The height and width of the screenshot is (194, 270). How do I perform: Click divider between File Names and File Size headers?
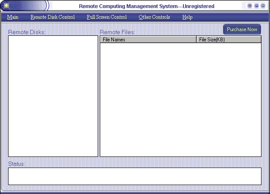click(x=196, y=40)
